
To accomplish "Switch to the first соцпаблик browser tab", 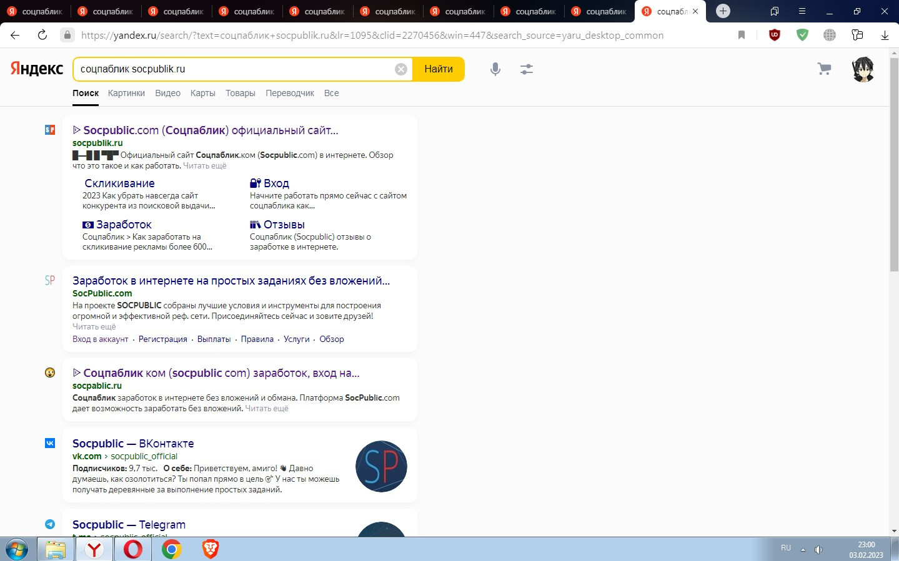I will [35, 11].
